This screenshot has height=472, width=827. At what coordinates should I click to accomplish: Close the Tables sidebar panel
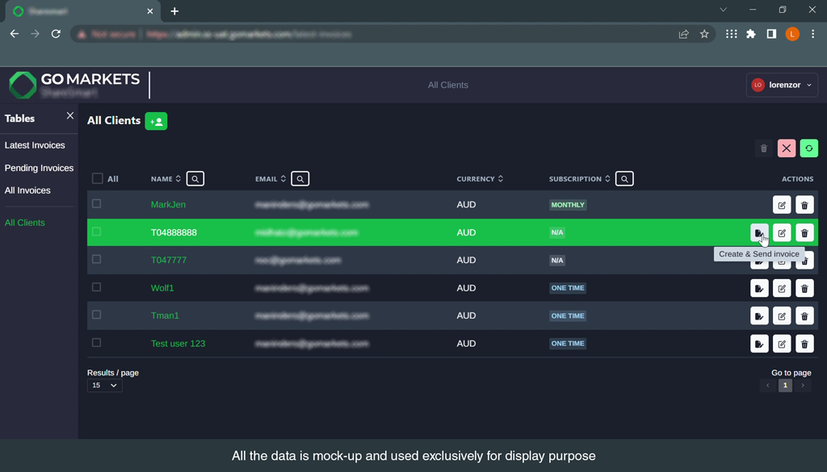70,116
